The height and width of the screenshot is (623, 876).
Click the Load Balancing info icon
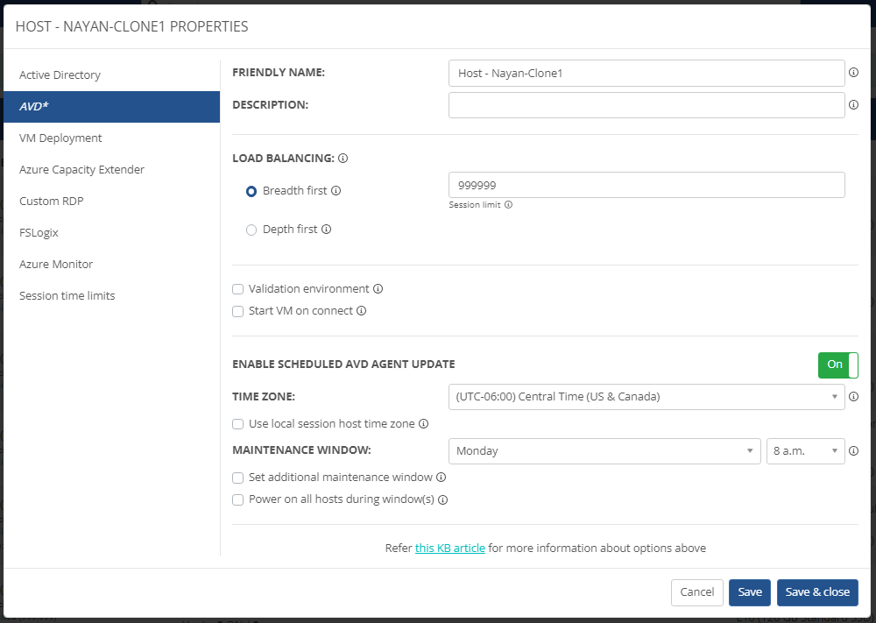pyautogui.click(x=343, y=159)
